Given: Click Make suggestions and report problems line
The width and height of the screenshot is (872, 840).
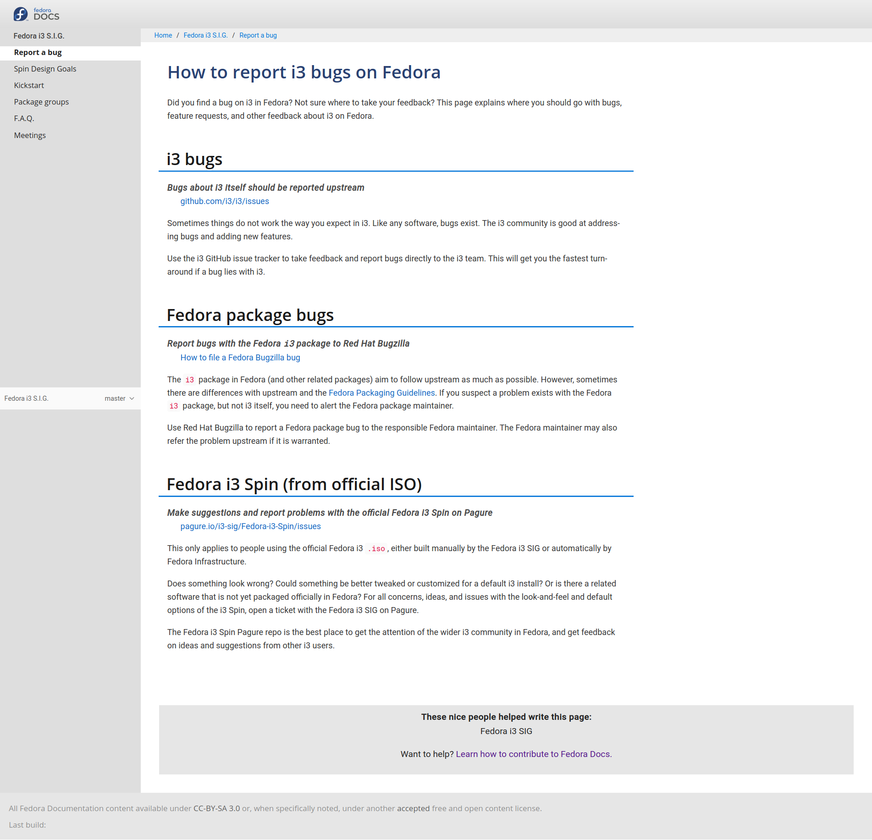Looking at the screenshot, I should [330, 513].
